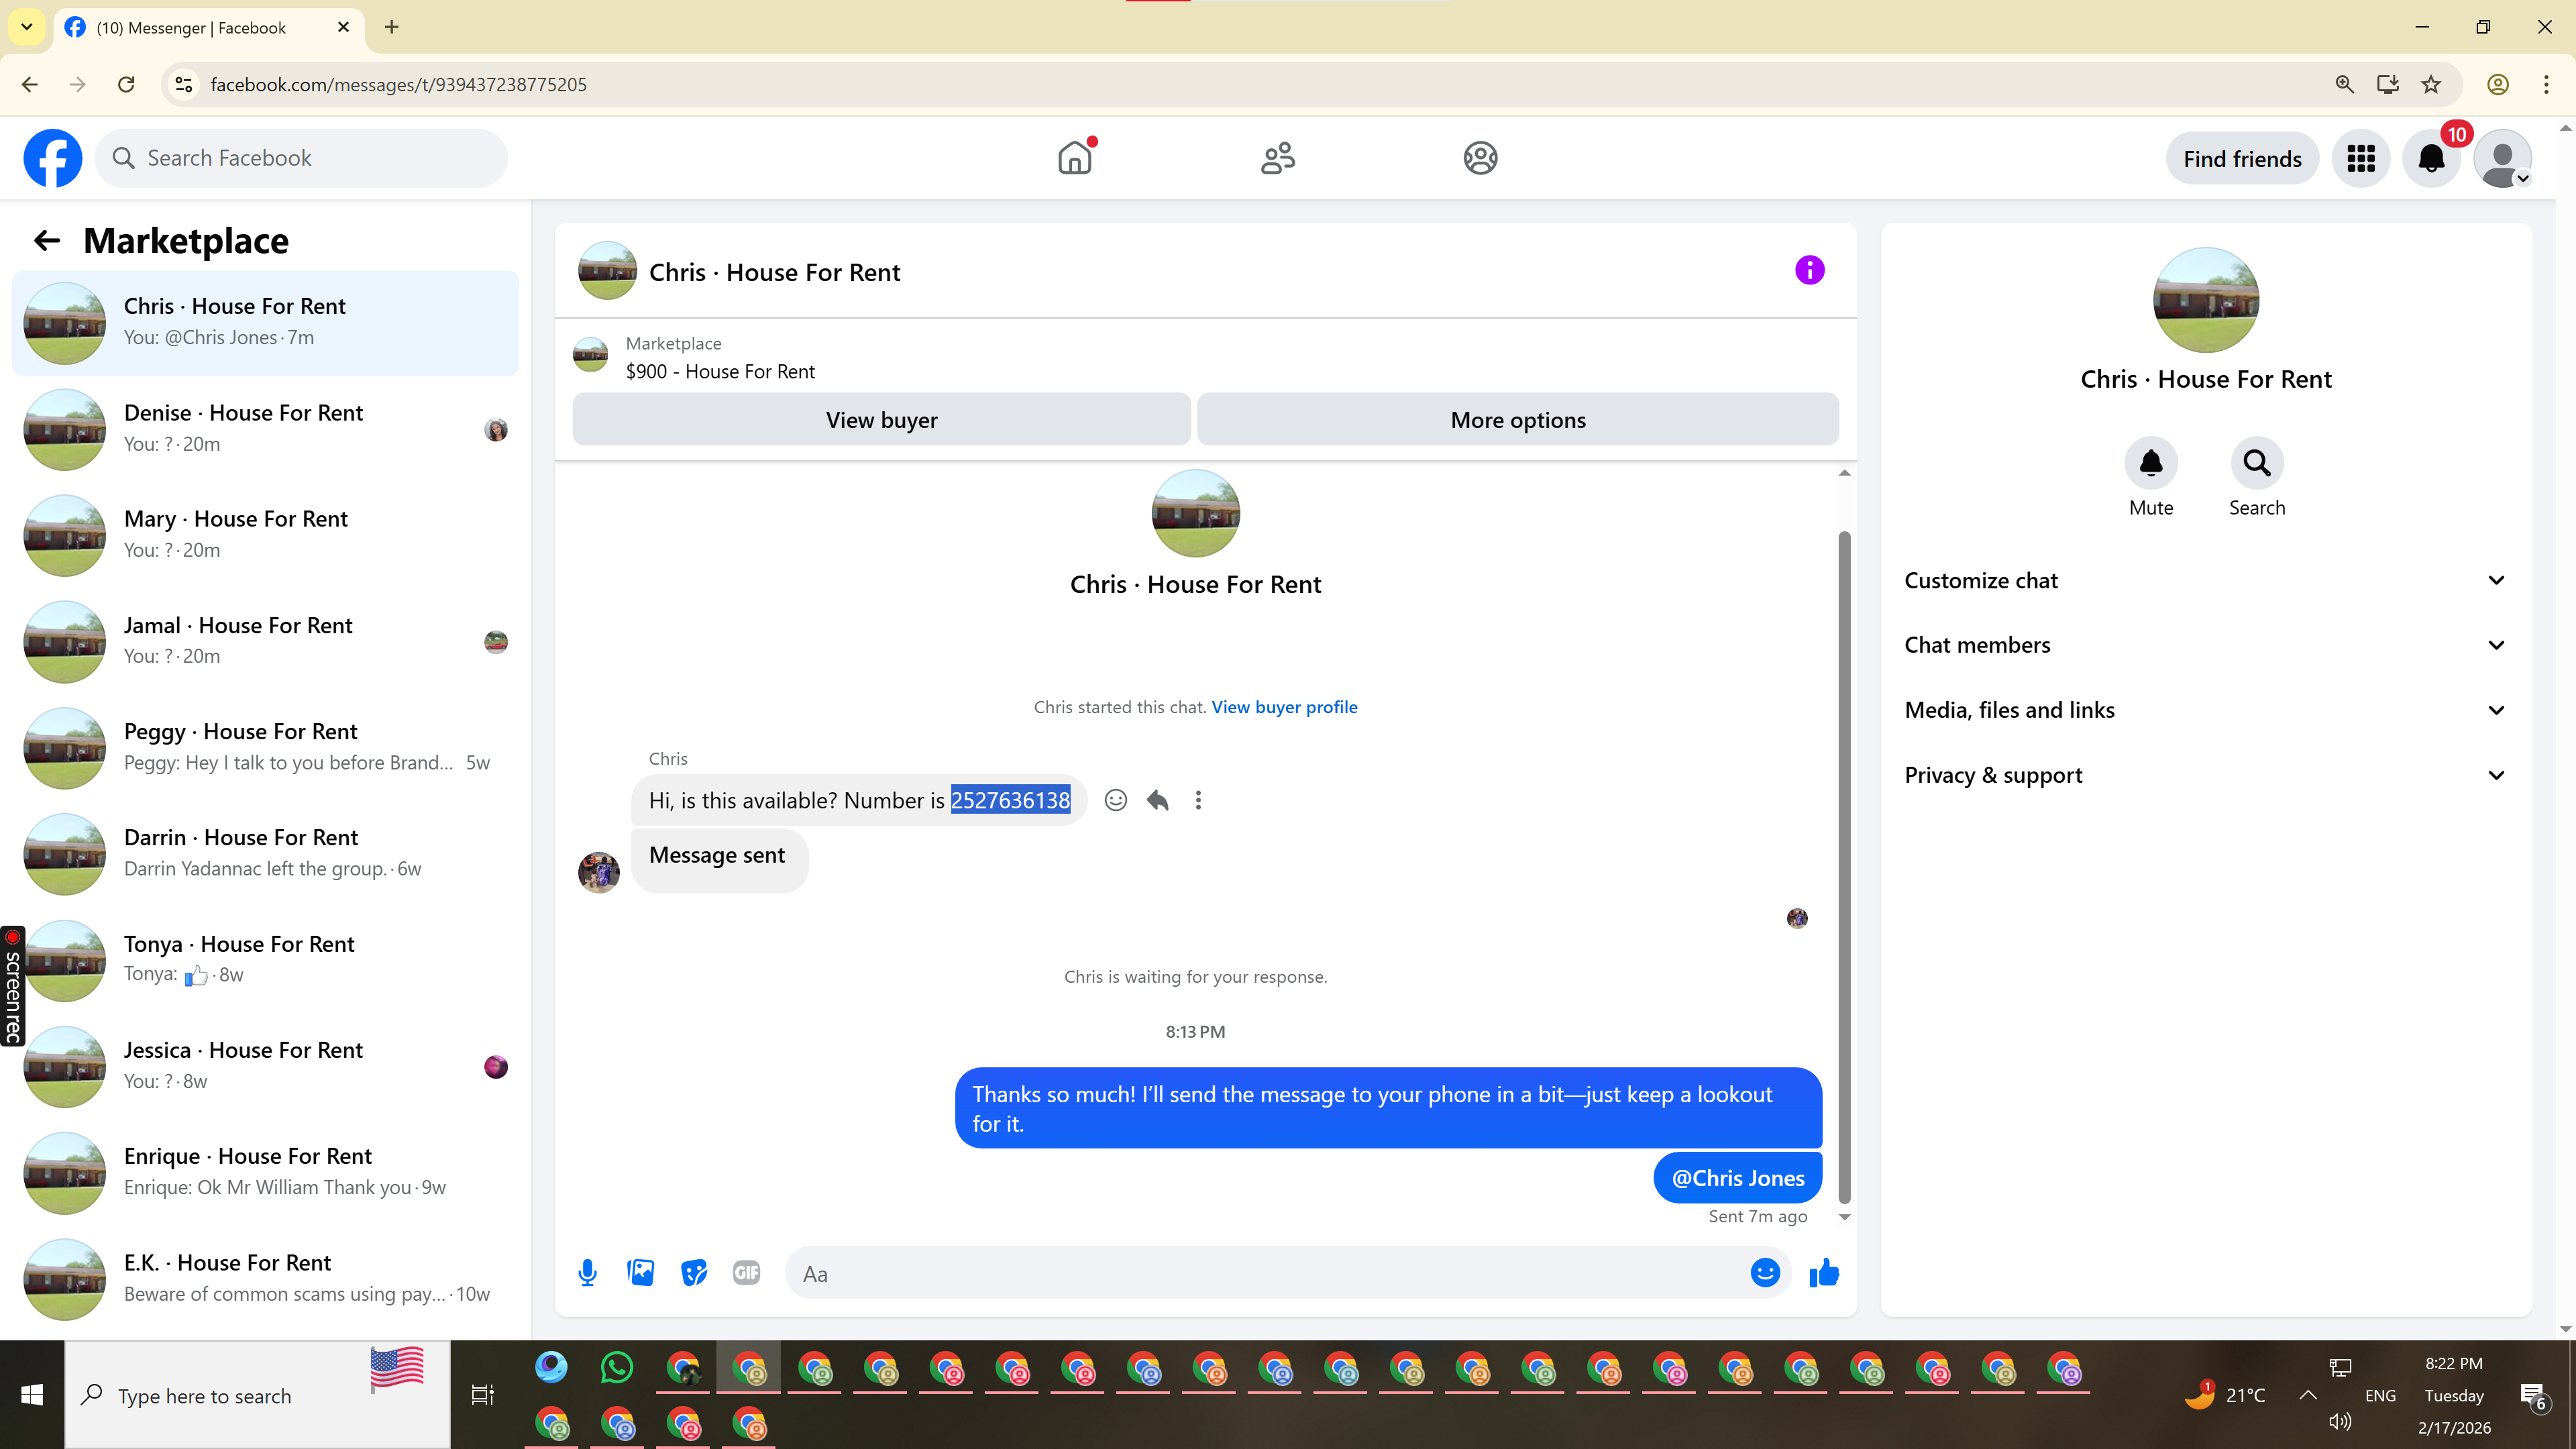Click the View buyer button

(x=881, y=420)
